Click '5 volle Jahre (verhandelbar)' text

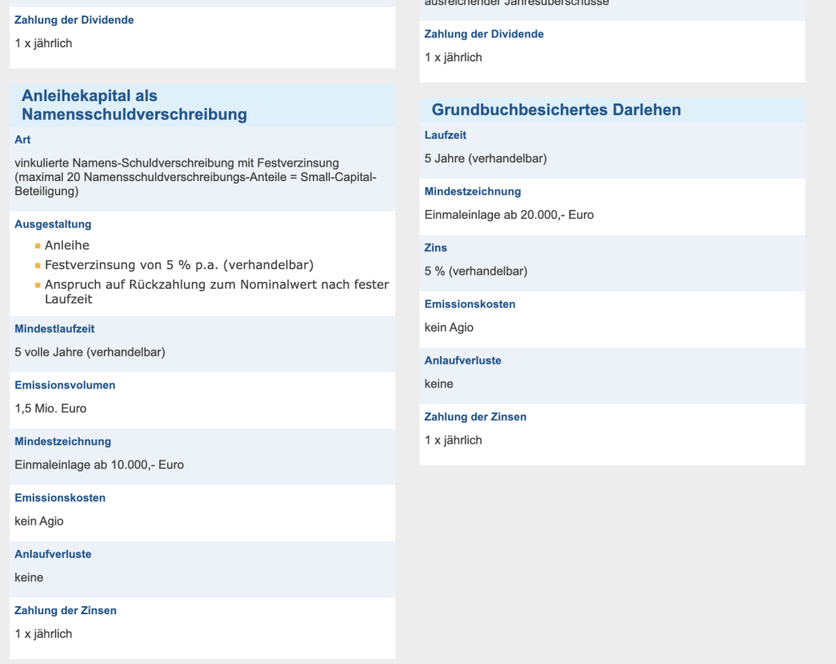90,352
